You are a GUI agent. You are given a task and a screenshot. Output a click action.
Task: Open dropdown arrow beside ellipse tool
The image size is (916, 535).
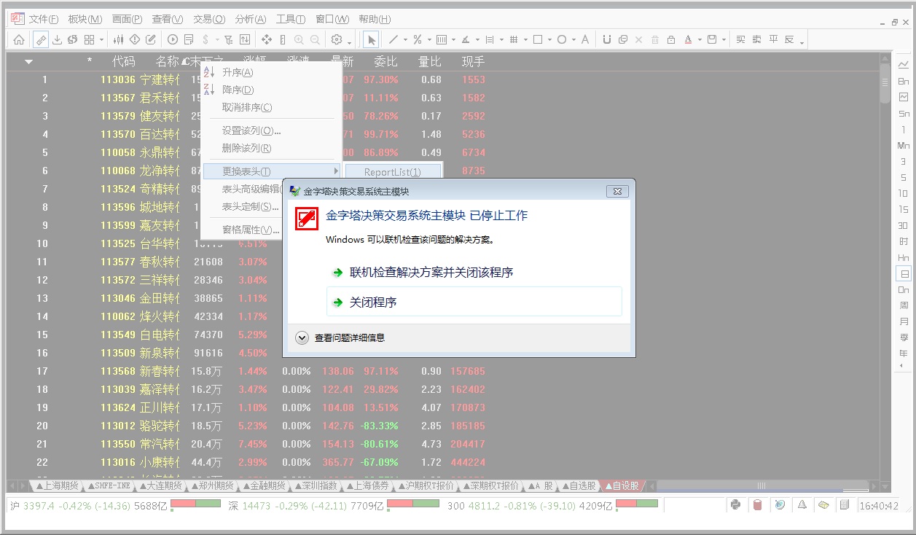[x=574, y=40]
